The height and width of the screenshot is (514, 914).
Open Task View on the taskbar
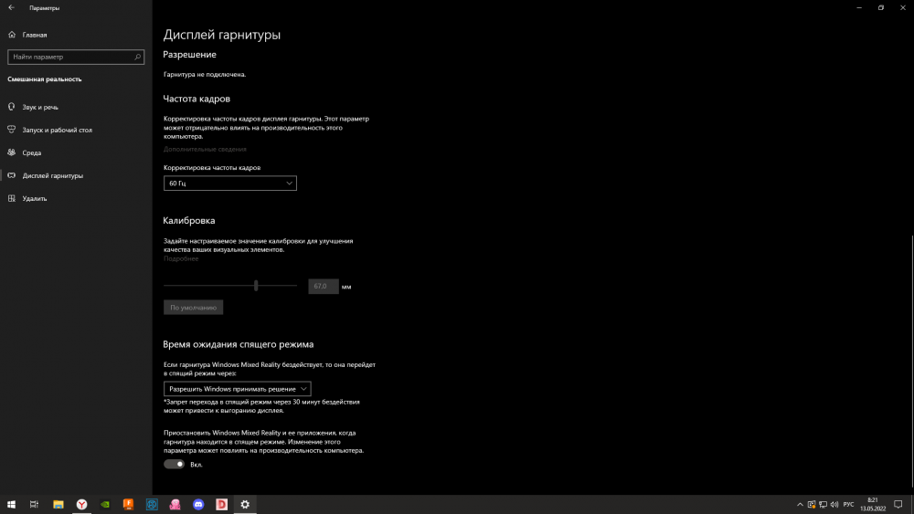point(34,505)
